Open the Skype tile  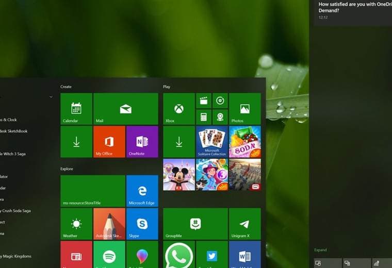[x=142, y=224]
